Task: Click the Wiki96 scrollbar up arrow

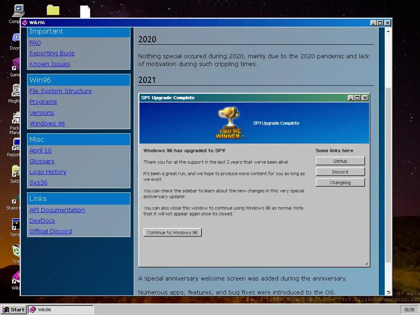Action: [388, 31]
